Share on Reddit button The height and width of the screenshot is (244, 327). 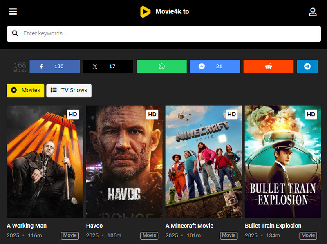tap(269, 67)
